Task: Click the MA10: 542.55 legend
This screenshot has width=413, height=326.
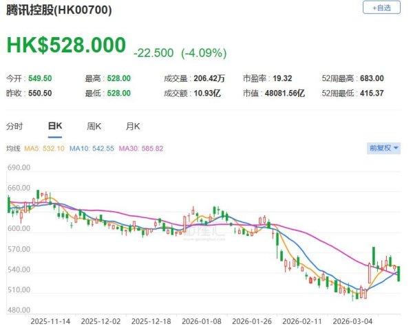Action: (x=92, y=149)
